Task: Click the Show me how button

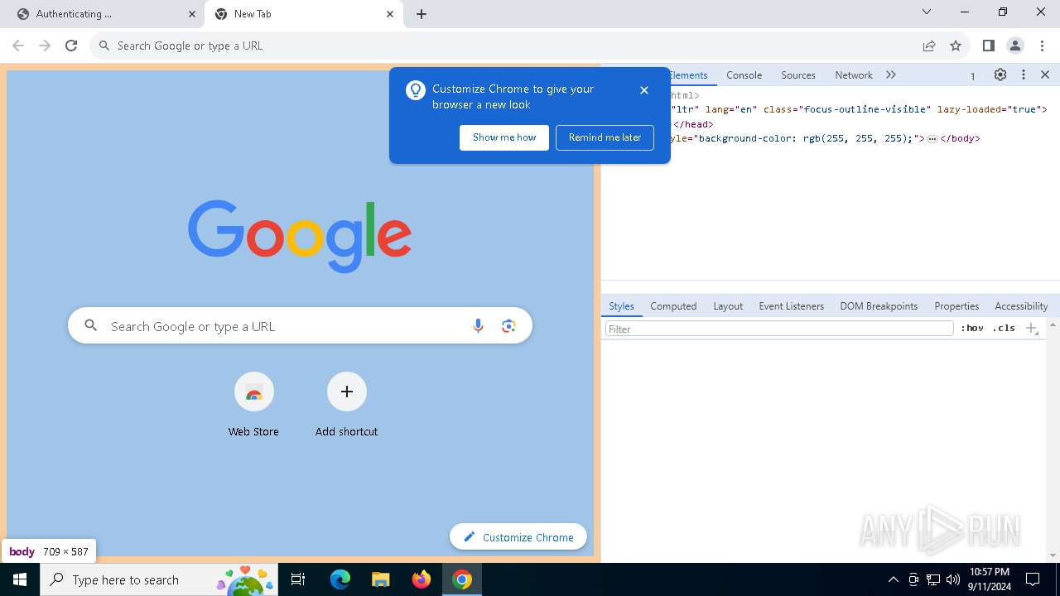Action: pyautogui.click(x=504, y=137)
